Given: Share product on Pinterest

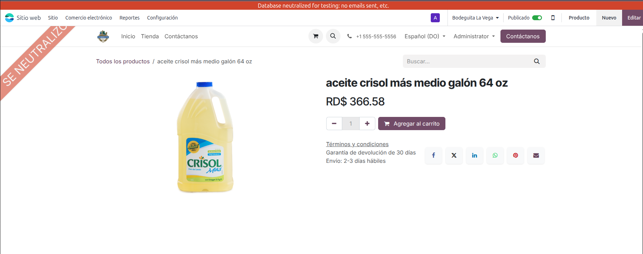Looking at the screenshot, I should [x=515, y=156].
